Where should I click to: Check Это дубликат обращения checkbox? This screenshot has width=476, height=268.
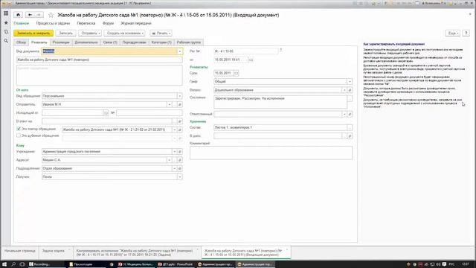point(19,135)
